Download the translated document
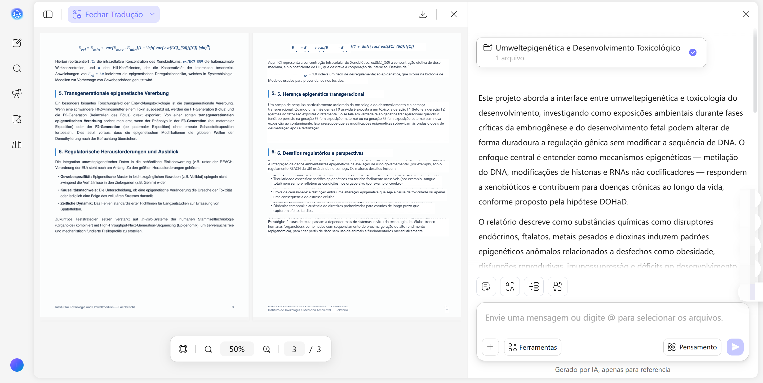763x383 pixels. tap(423, 14)
